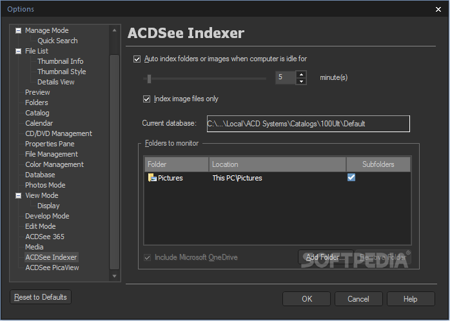Select ACDSee 365 in tree
The width and height of the screenshot is (450, 321).
44,237
